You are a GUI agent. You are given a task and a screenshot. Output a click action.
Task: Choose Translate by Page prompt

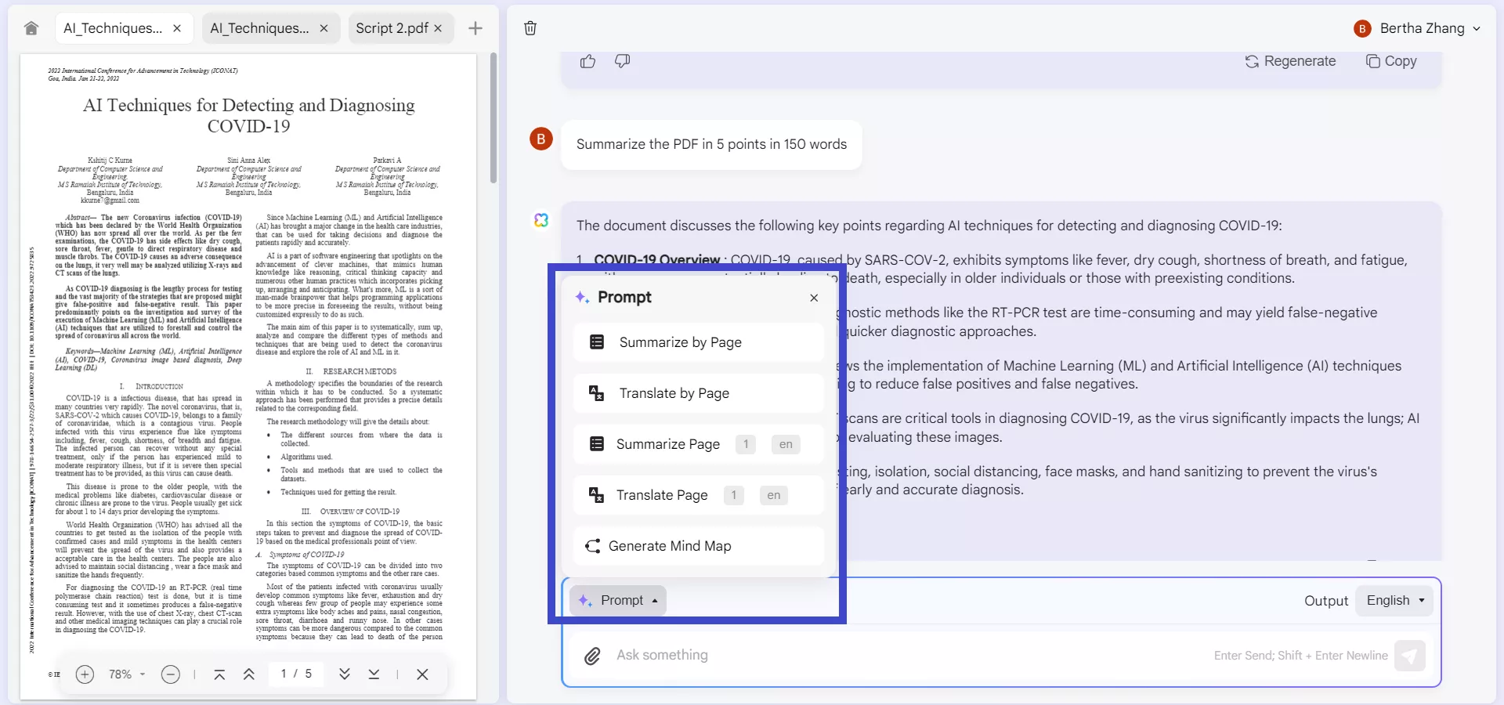[x=699, y=393]
